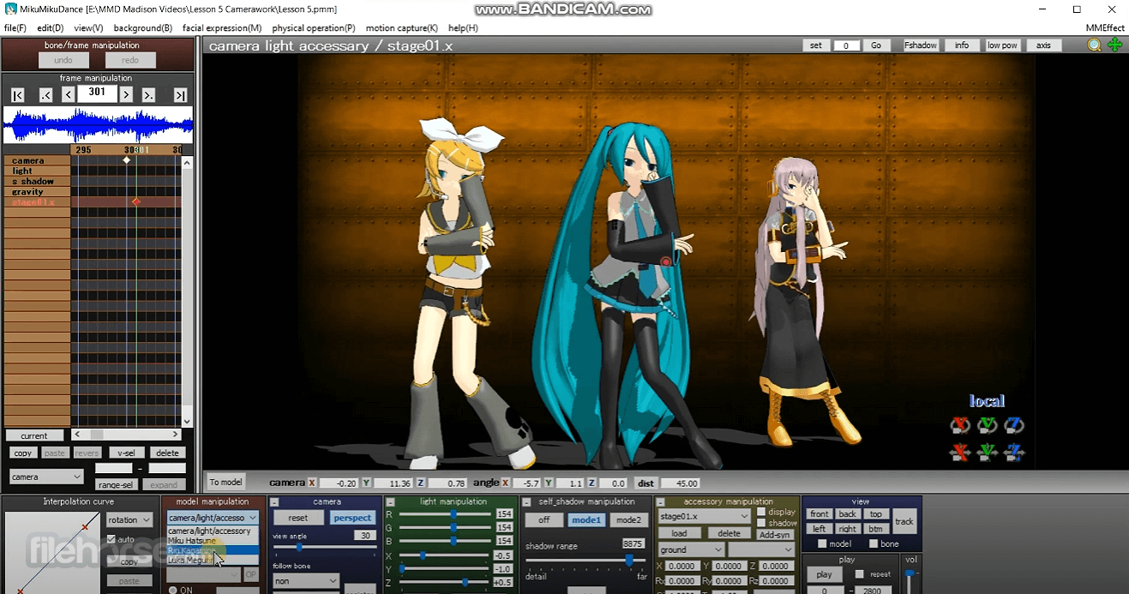Screen dimensions: 1129x594
Task: Enable the accessory display checkbox
Action: coord(761,512)
